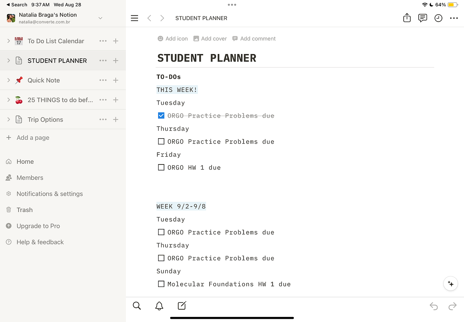Tap the Notion AI sparkle button
Screen dimensions: 464x322
[450, 284]
